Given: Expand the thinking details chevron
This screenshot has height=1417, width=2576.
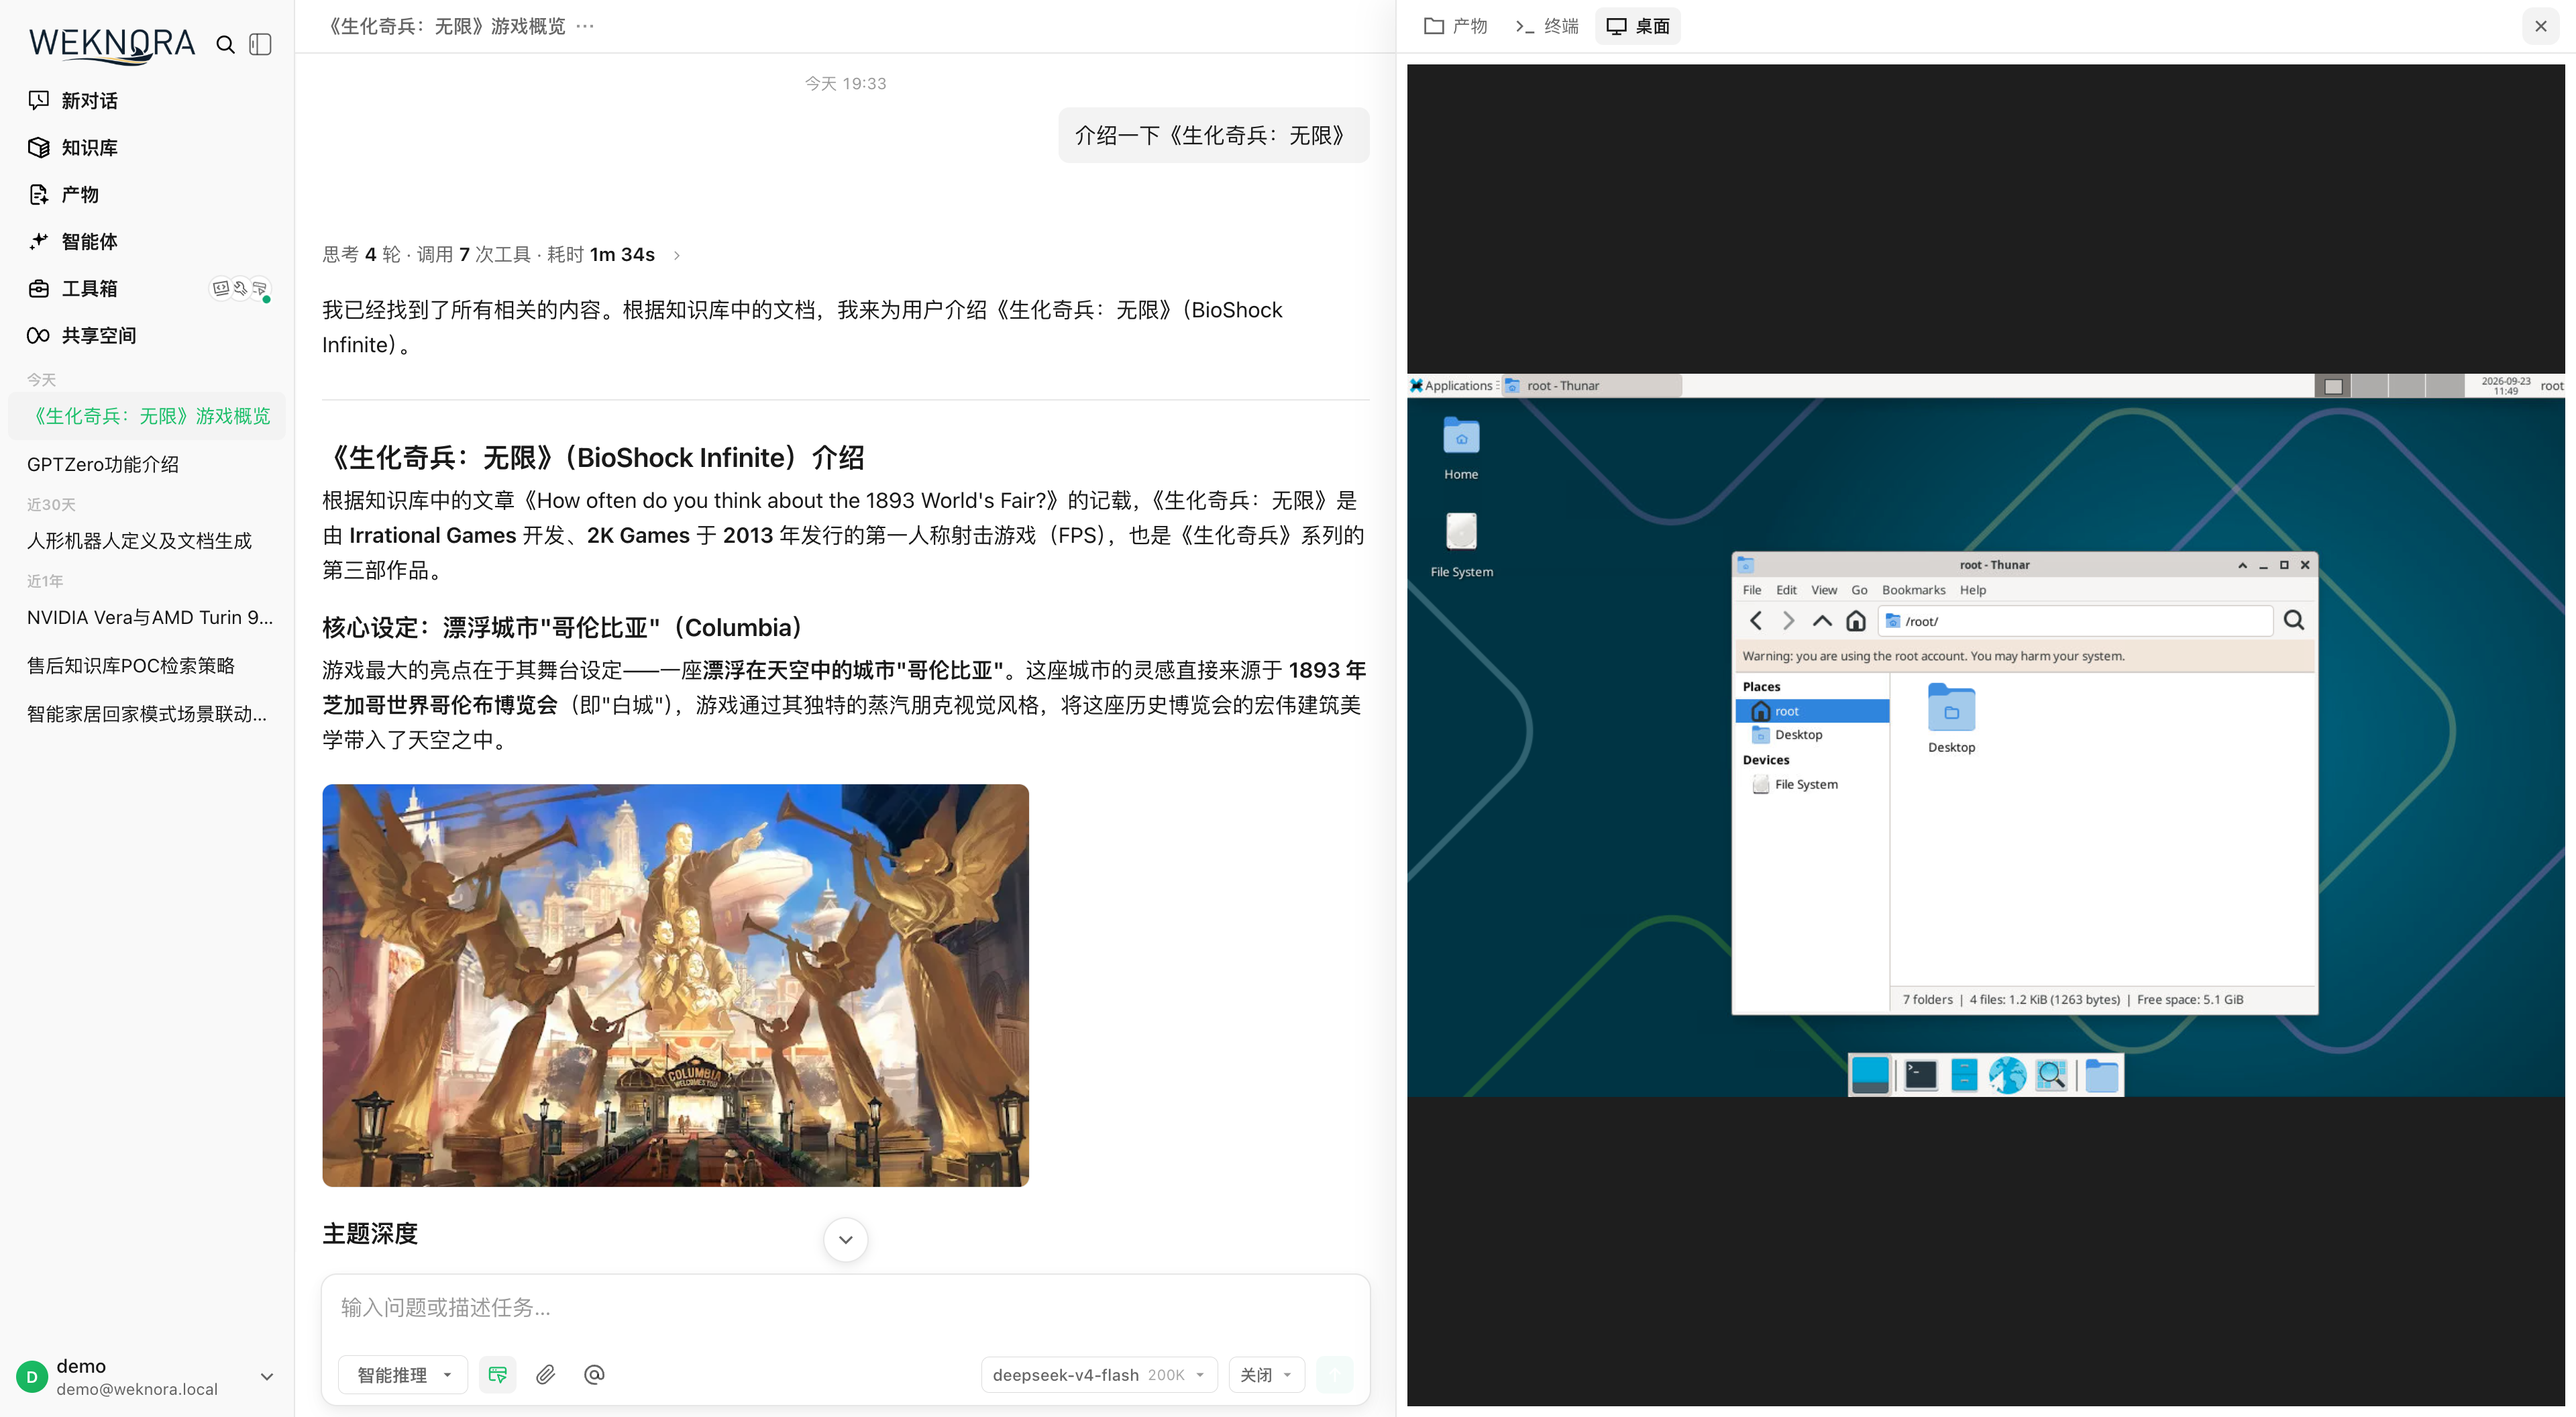Looking at the screenshot, I should click(x=677, y=255).
